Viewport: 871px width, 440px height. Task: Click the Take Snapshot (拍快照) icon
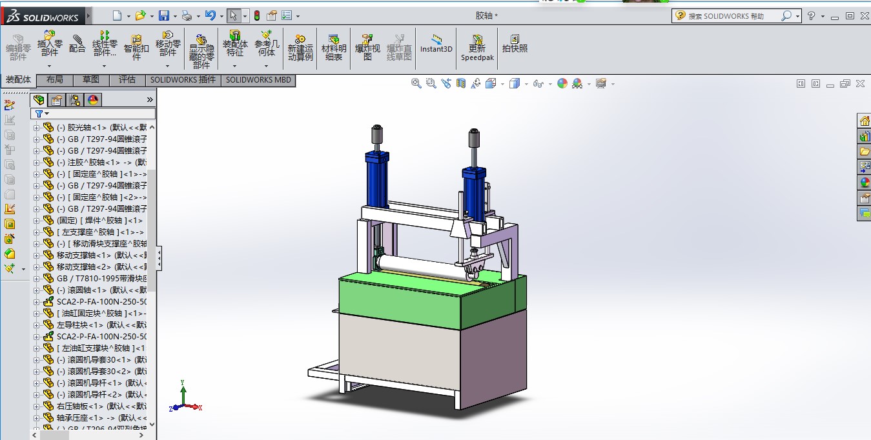515,44
